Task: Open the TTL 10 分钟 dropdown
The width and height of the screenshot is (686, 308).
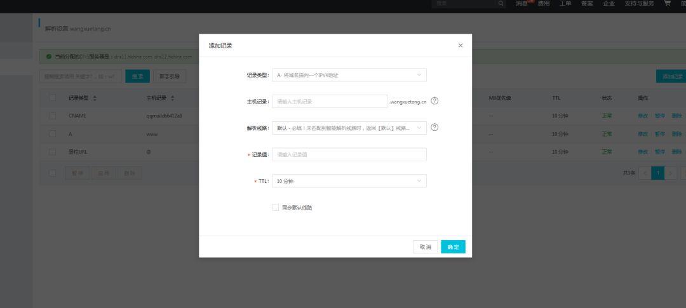Action: pyautogui.click(x=349, y=181)
